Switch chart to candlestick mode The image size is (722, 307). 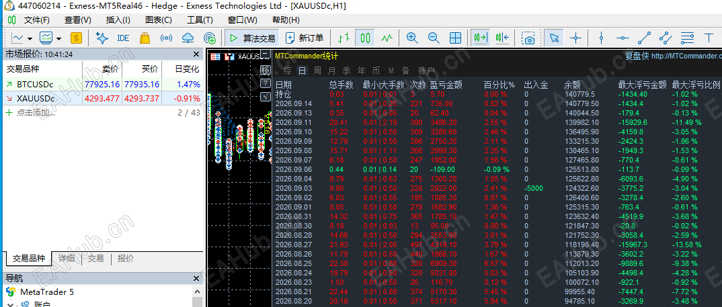click(x=364, y=38)
